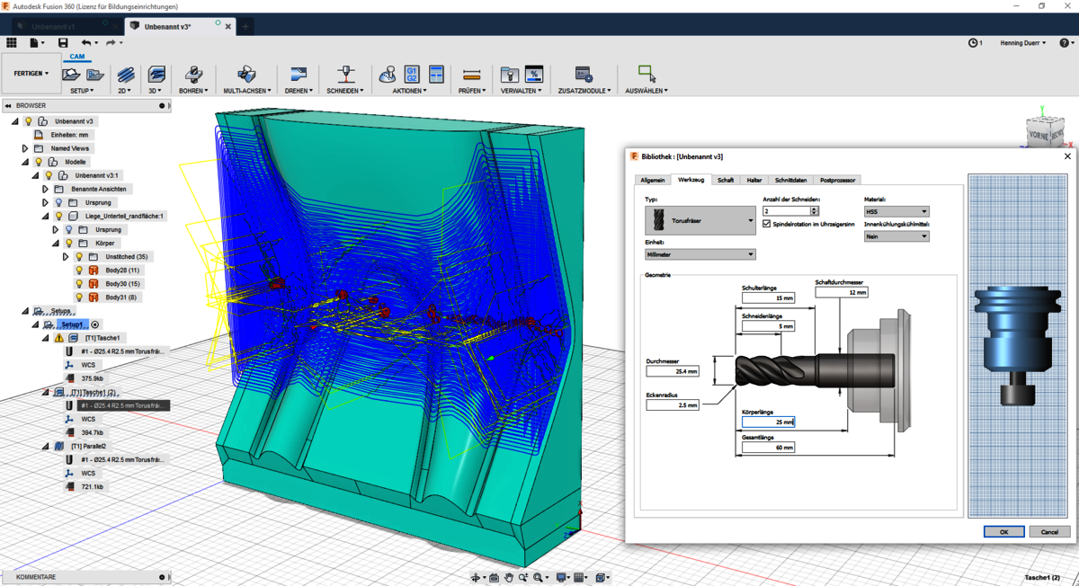This screenshot has width=1079, height=586.
Task: Click the Auswählen selection icon
Action: [x=647, y=74]
